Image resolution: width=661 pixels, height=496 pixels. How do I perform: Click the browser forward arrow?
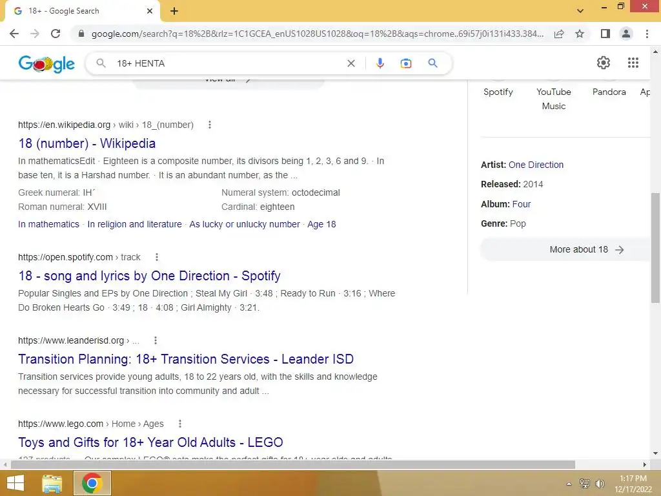pyautogui.click(x=35, y=34)
